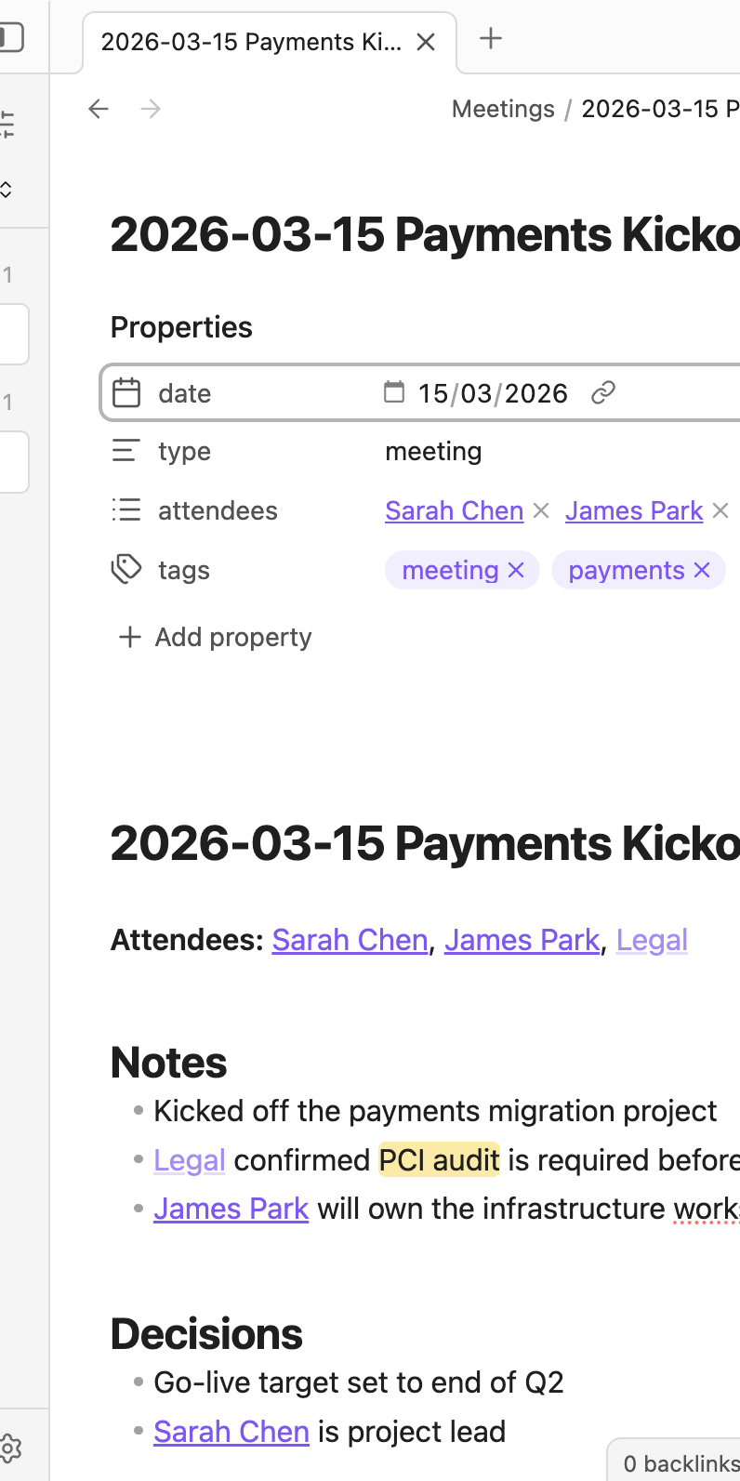Open Legal link in Attendees line
The width and height of the screenshot is (740, 1481).
pos(652,940)
